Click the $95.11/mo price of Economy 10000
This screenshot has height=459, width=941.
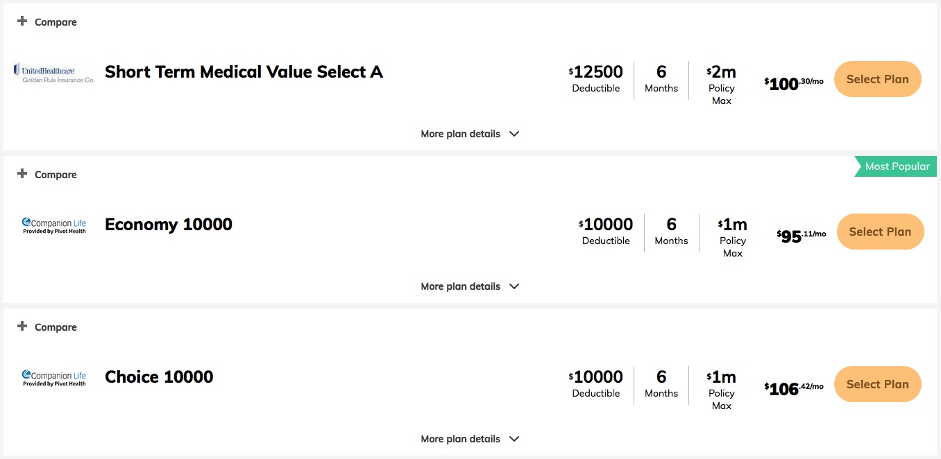(x=802, y=236)
